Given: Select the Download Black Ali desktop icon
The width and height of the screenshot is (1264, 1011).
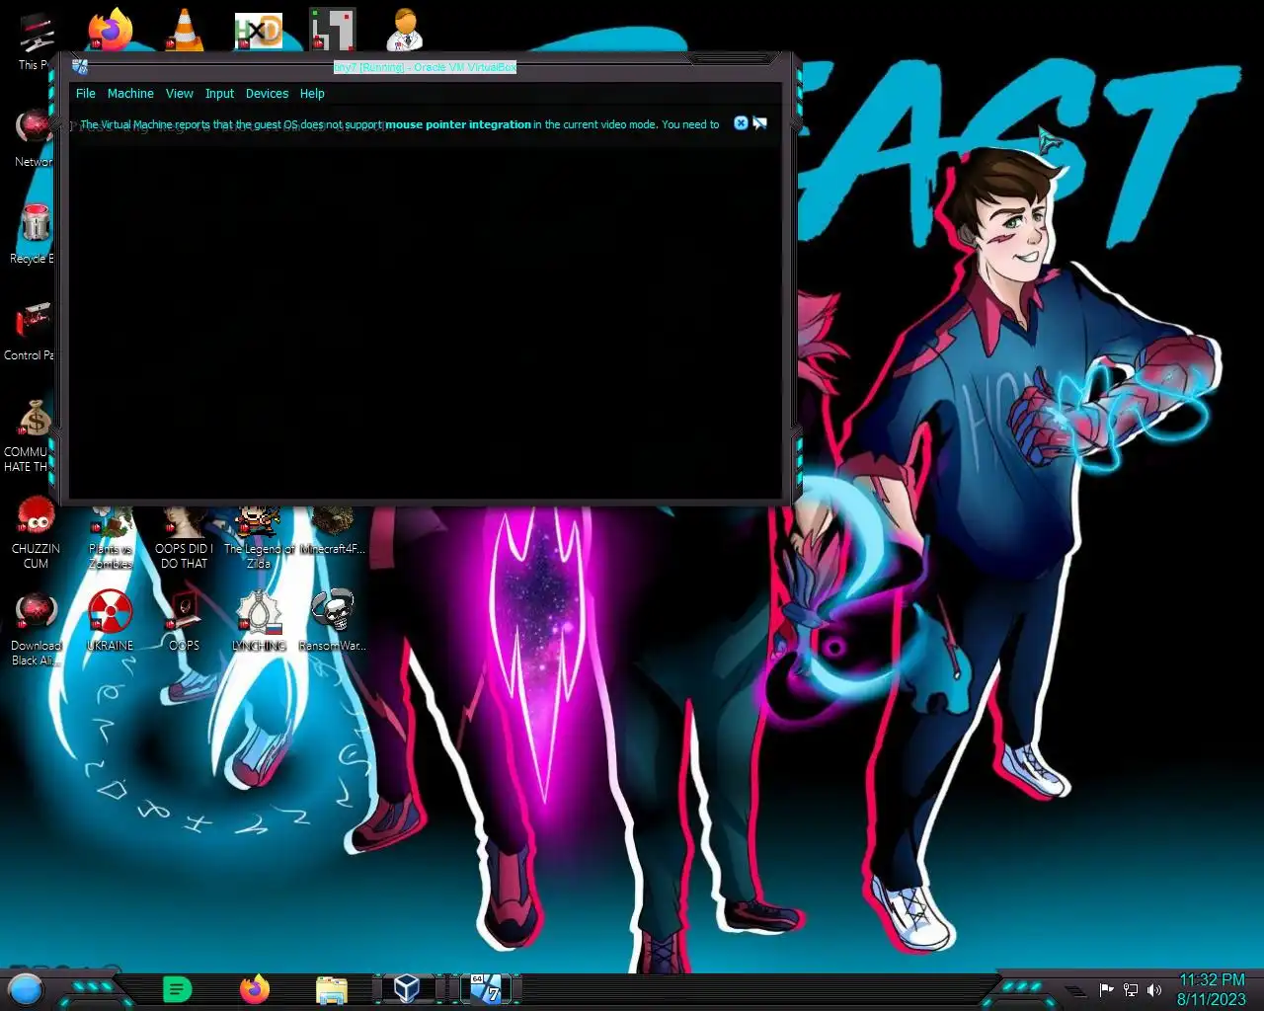Looking at the screenshot, I should pyautogui.click(x=36, y=630).
